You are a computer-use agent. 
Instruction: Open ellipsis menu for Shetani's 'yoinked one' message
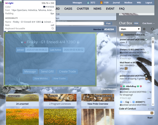pyautogui.click(x=149, y=59)
